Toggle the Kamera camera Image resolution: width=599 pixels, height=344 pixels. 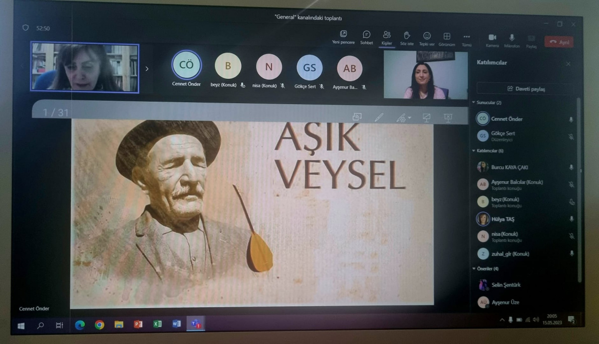pos(492,41)
